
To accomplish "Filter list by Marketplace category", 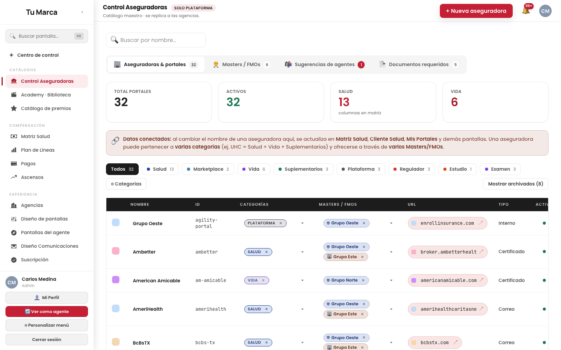I will tap(208, 169).
